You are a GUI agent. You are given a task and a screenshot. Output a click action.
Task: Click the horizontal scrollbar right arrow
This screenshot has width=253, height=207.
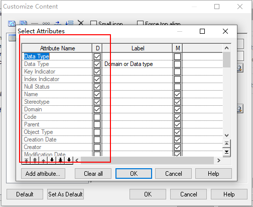pyautogui.click(x=218, y=160)
